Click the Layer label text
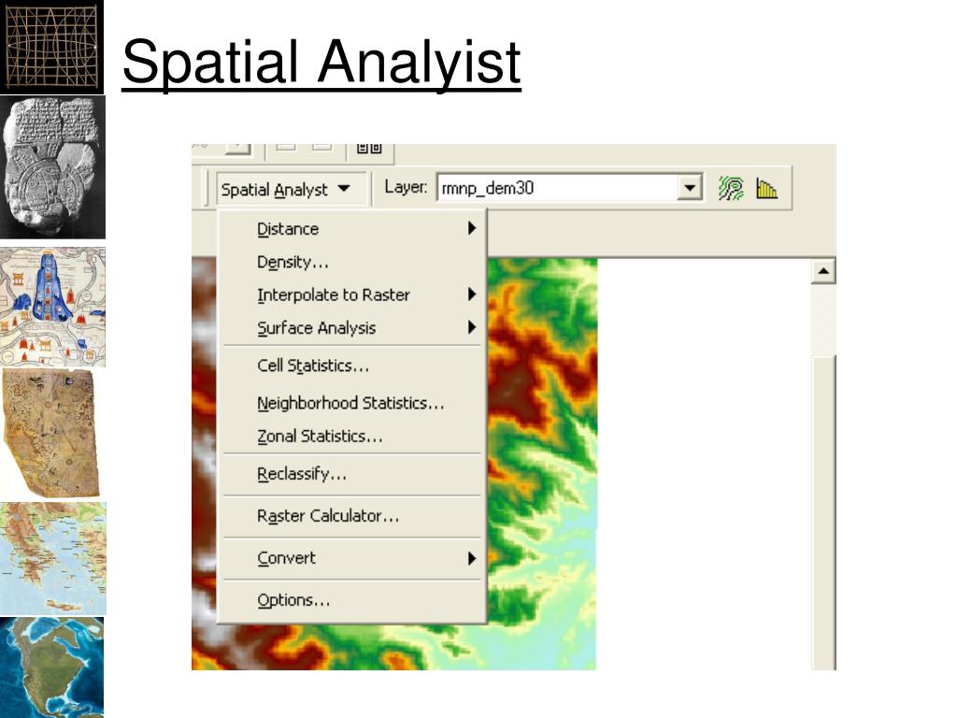 406,187
